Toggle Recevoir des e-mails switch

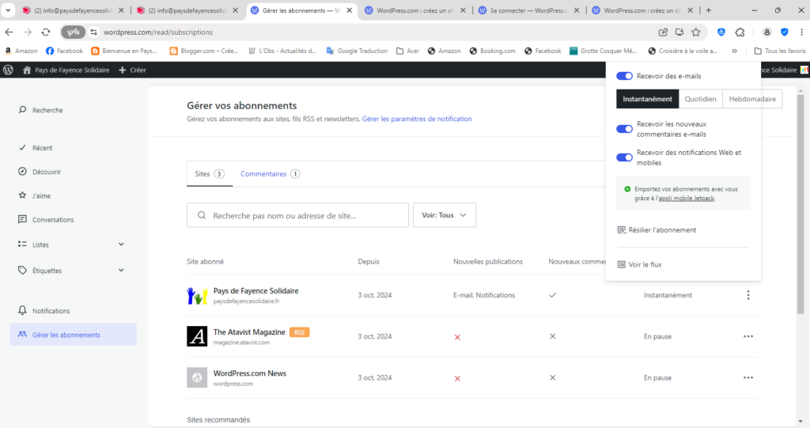(624, 76)
